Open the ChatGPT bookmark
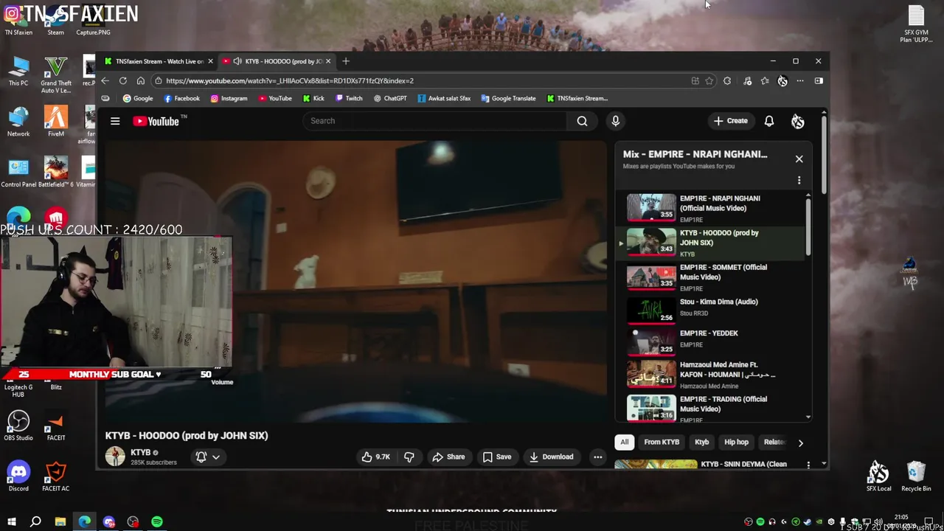This screenshot has height=531, width=944. pyautogui.click(x=390, y=98)
